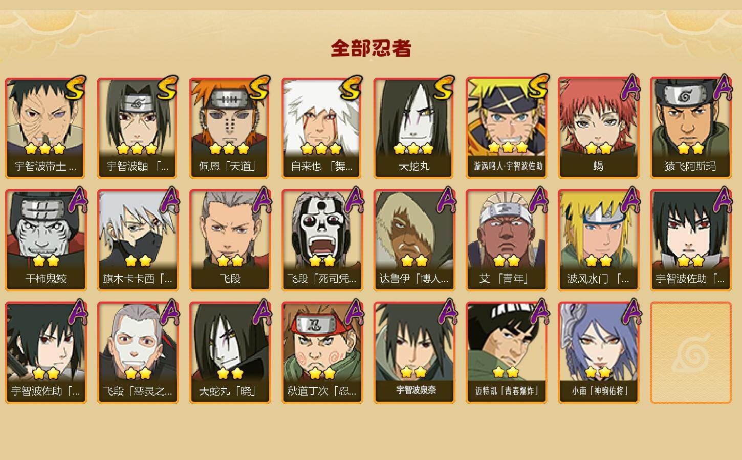This screenshot has height=460, width=742.
Task: Select the masked 旗木卡卡西 card
Action: point(138,240)
